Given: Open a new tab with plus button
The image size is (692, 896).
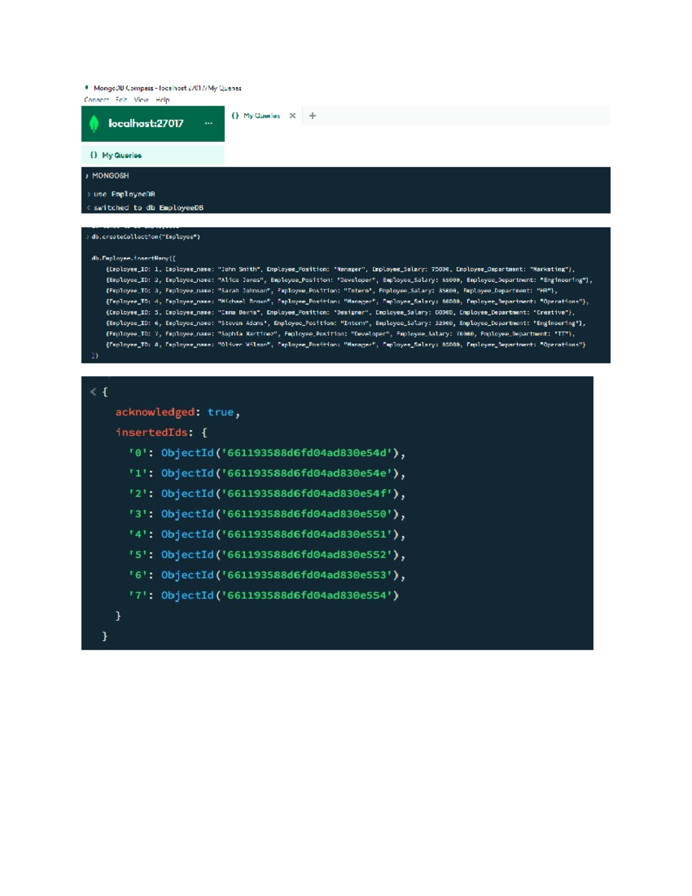Looking at the screenshot, I should click(313, 116).
